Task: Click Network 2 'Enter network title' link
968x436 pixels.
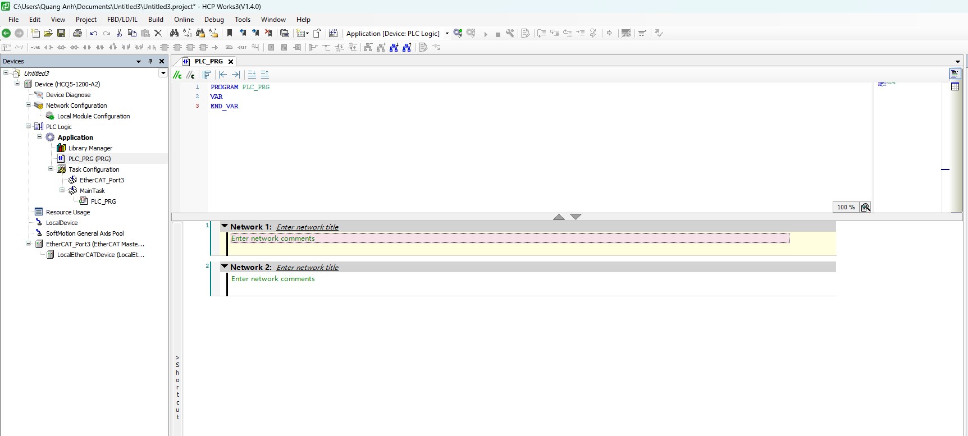Action: tap(308, 268)
